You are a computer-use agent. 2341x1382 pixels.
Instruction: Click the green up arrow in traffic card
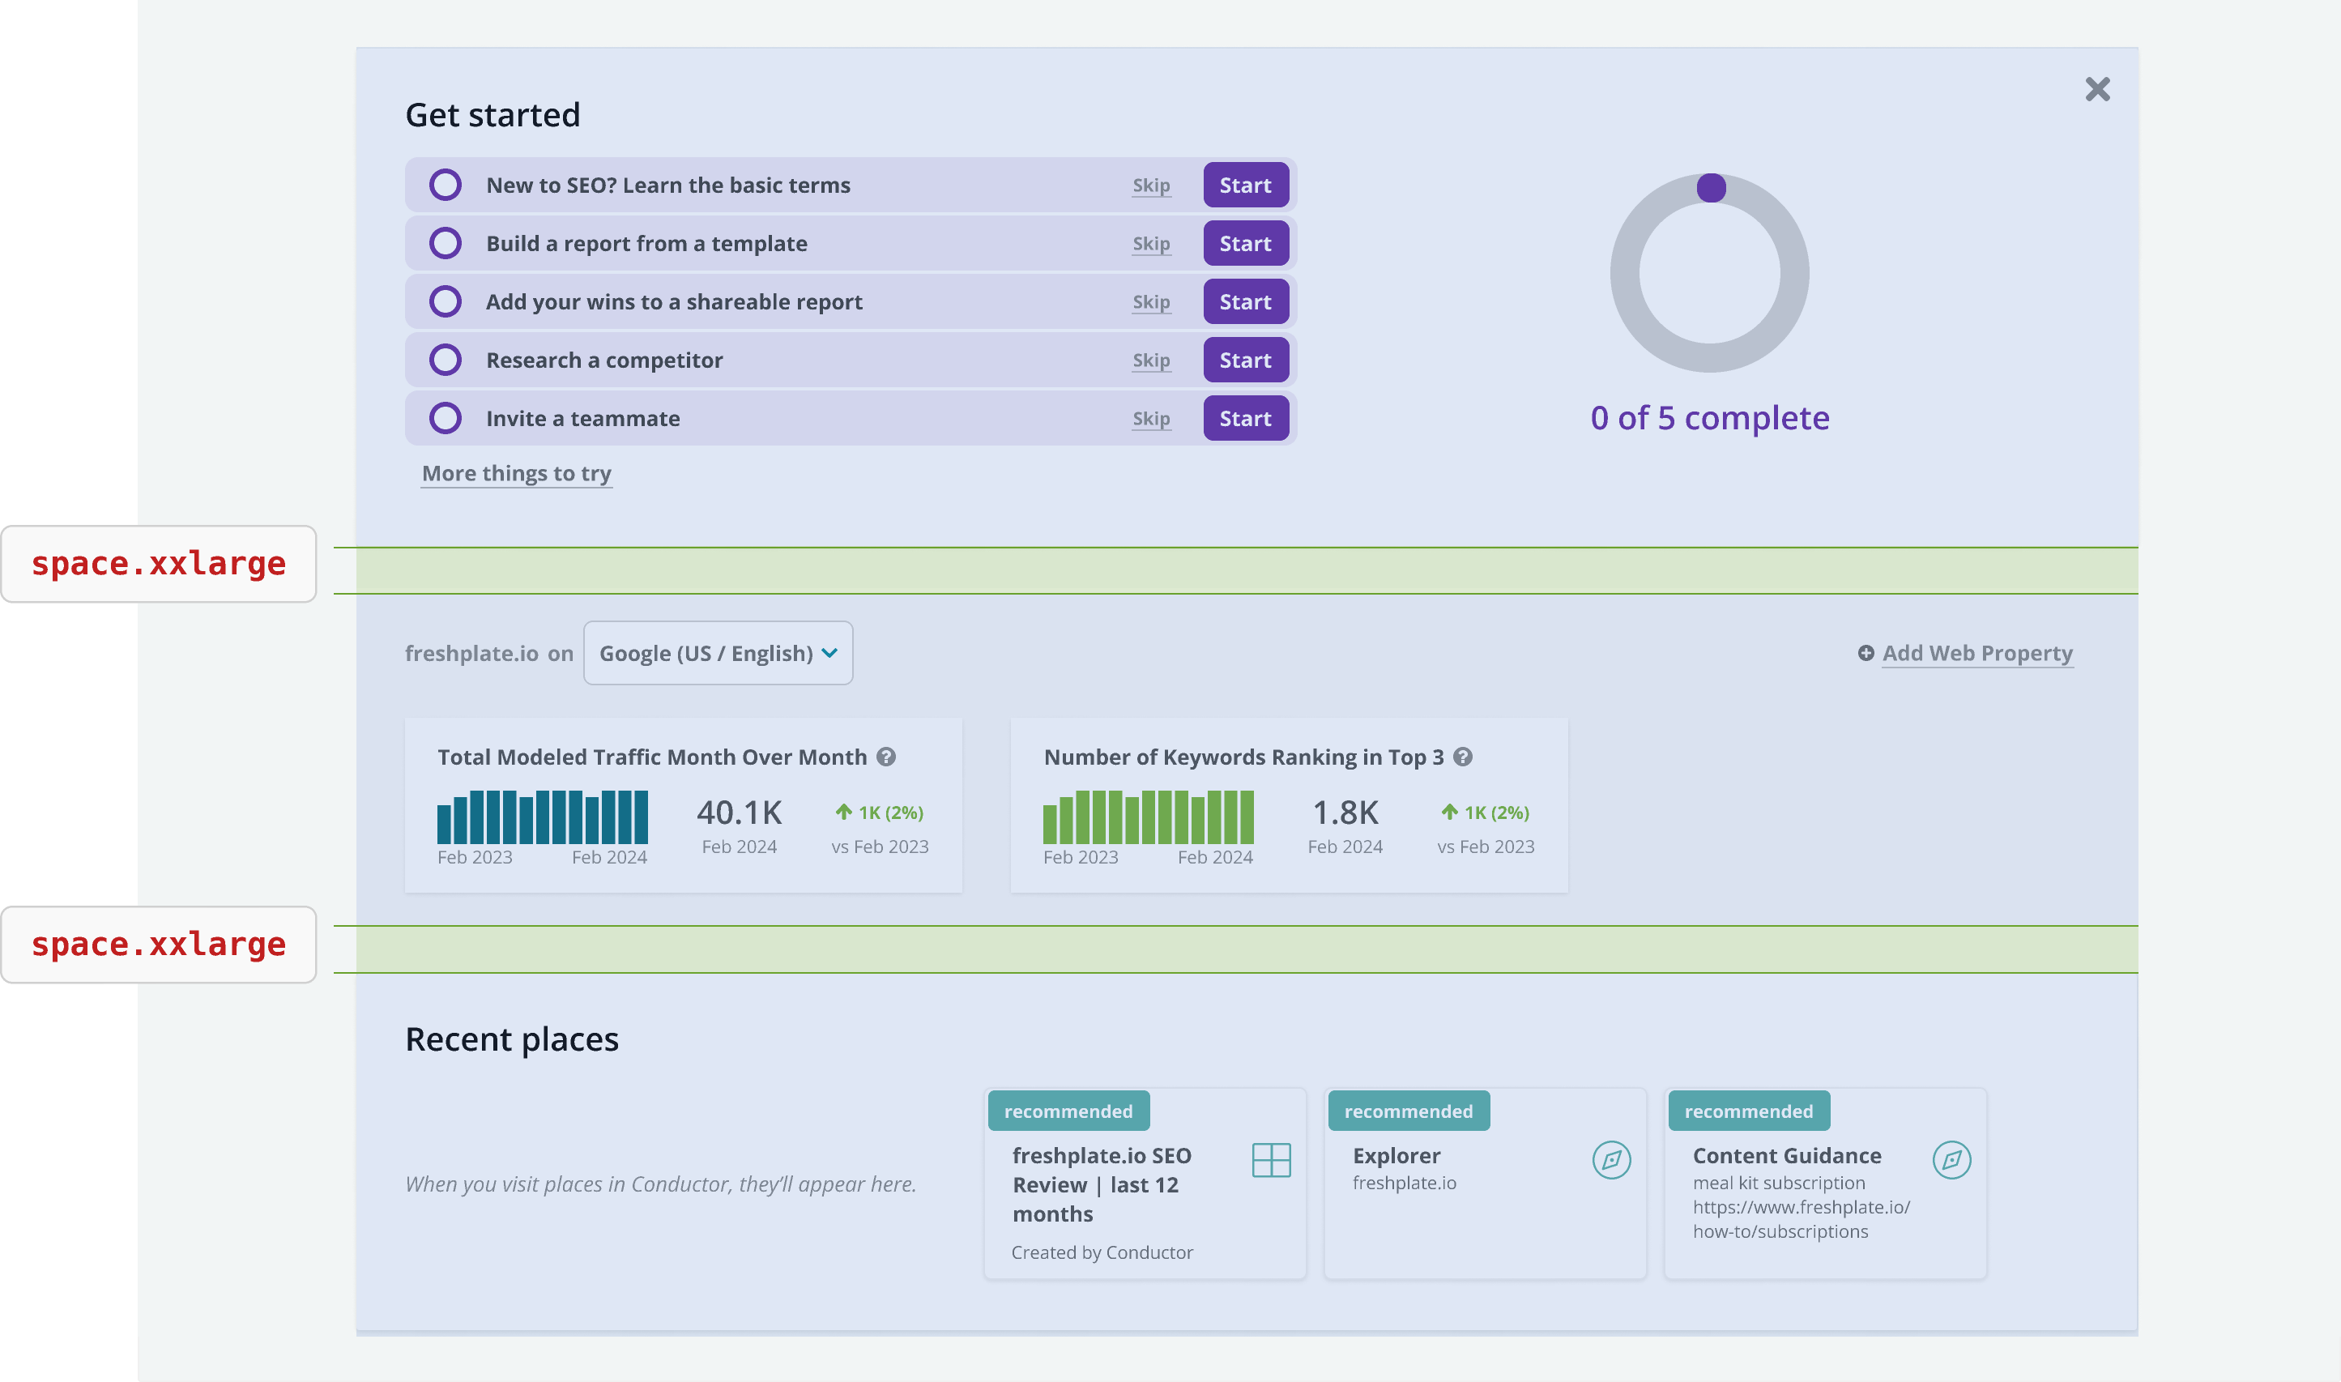844,812
